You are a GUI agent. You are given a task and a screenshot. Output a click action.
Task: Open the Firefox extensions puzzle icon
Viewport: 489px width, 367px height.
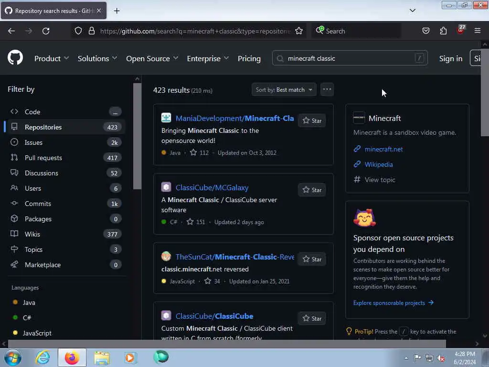pos(443,31)
